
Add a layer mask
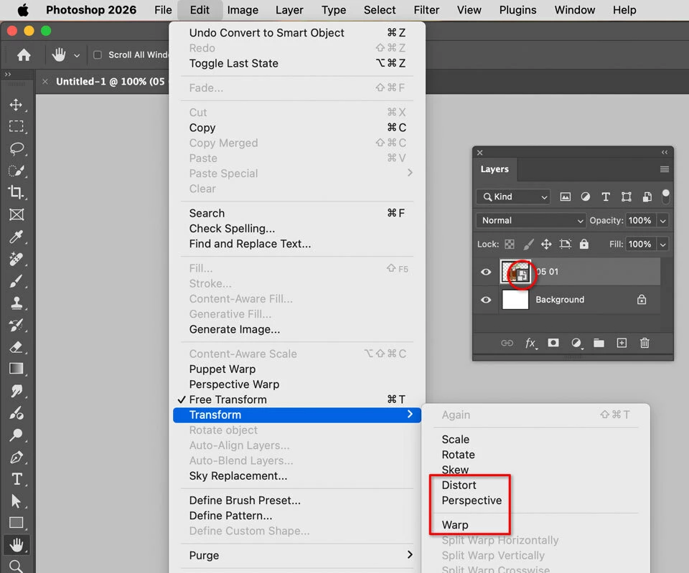(x=553, y=343)
